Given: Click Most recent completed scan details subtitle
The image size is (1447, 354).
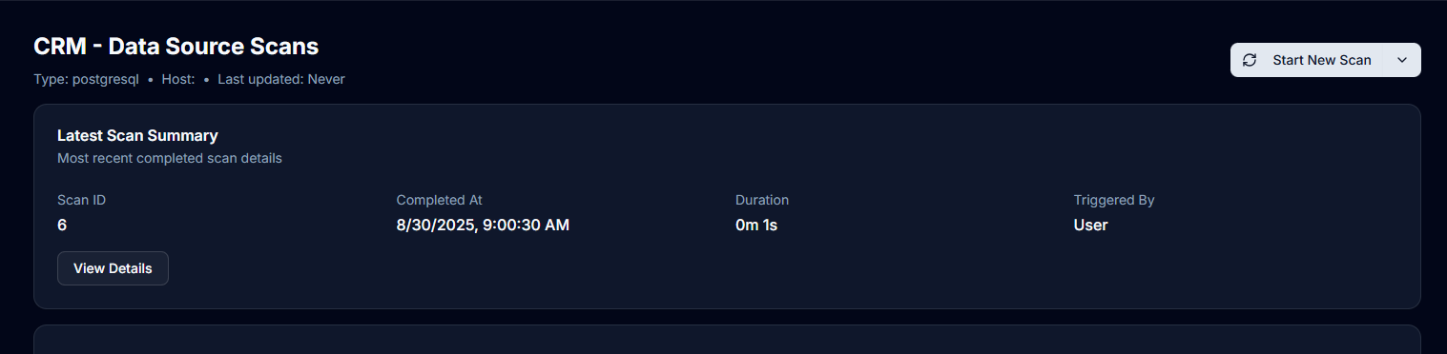Looking at the screenshot, I should (x=170, y=158).
